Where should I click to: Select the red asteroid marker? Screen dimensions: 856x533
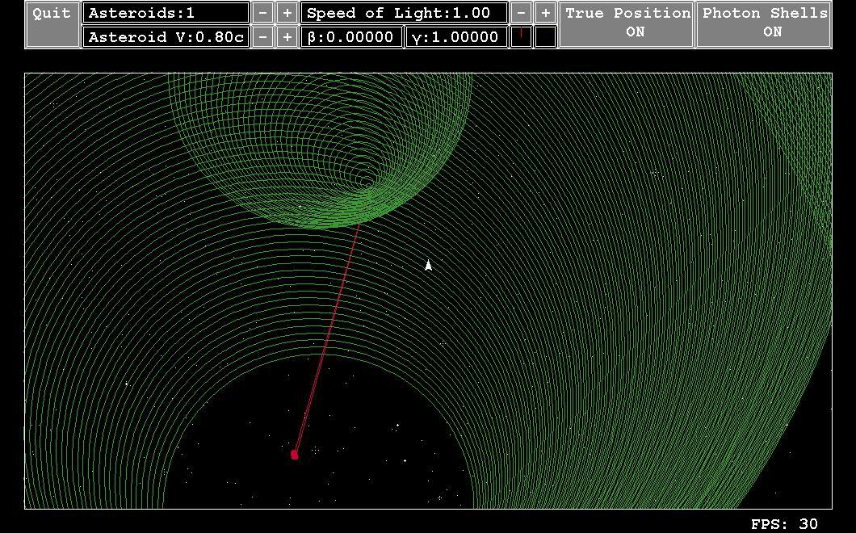point(294,454)
